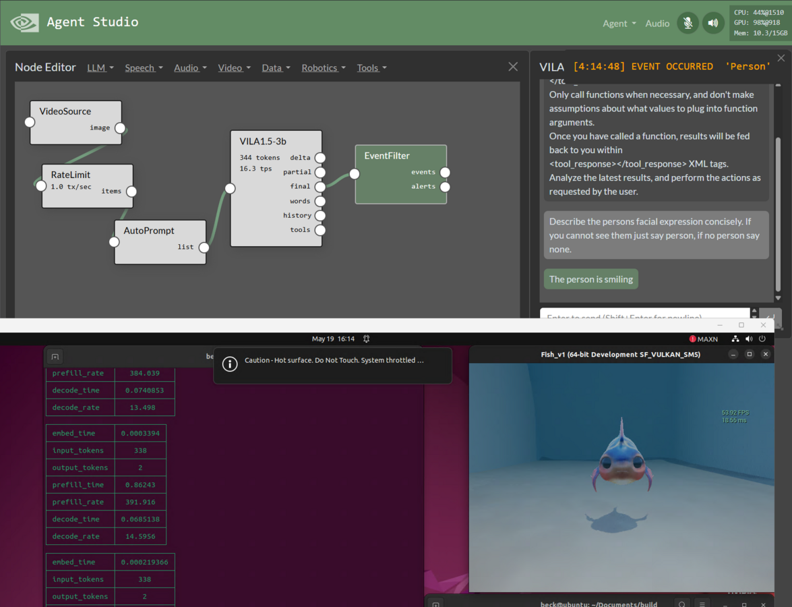Viewport: 792px width, 607px height.
Task: Open the Audio menu in header
Action: pos(657,23)
